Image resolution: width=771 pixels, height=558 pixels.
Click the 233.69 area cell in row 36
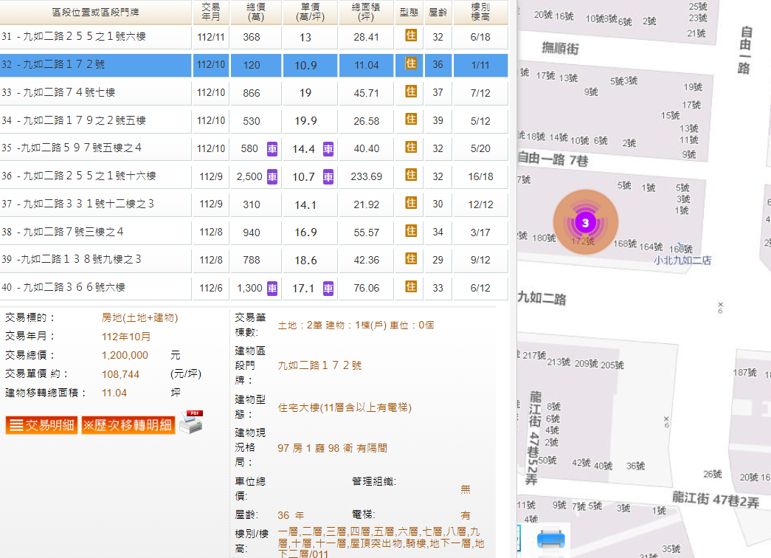367,176
